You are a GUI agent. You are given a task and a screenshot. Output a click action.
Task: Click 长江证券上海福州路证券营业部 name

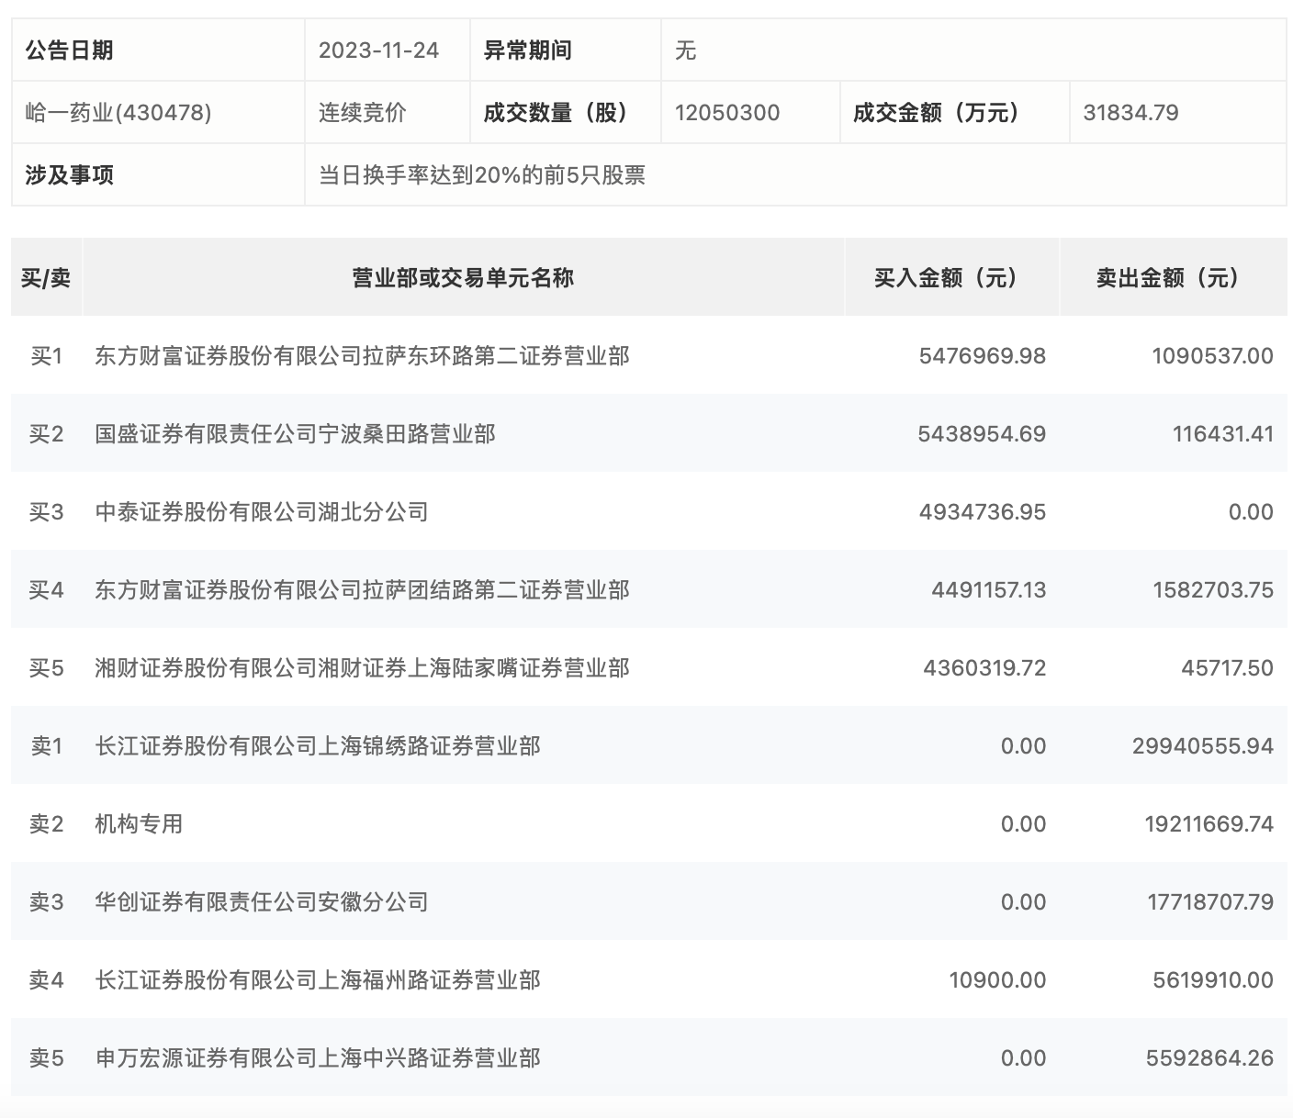point(318,980)
